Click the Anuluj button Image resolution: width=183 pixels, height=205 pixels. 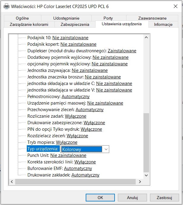click(132, 198)
